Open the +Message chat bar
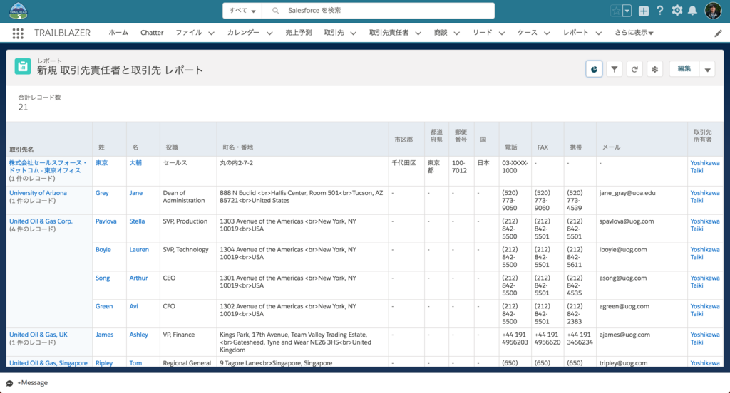Screen dimensions: 730x393 (27, 383)
